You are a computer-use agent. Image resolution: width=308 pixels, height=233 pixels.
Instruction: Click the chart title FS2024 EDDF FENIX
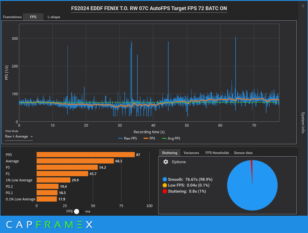(x=149, y=8)
